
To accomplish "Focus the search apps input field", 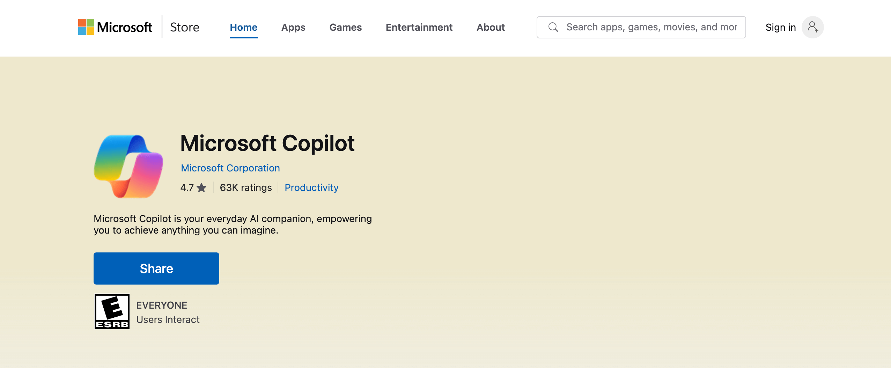I will point(641,27).
